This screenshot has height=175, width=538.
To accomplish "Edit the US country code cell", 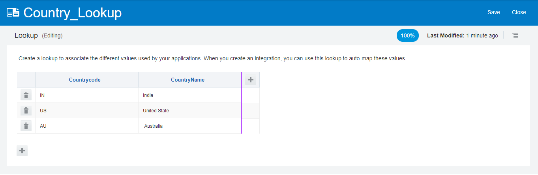I will tap(86, 111).
